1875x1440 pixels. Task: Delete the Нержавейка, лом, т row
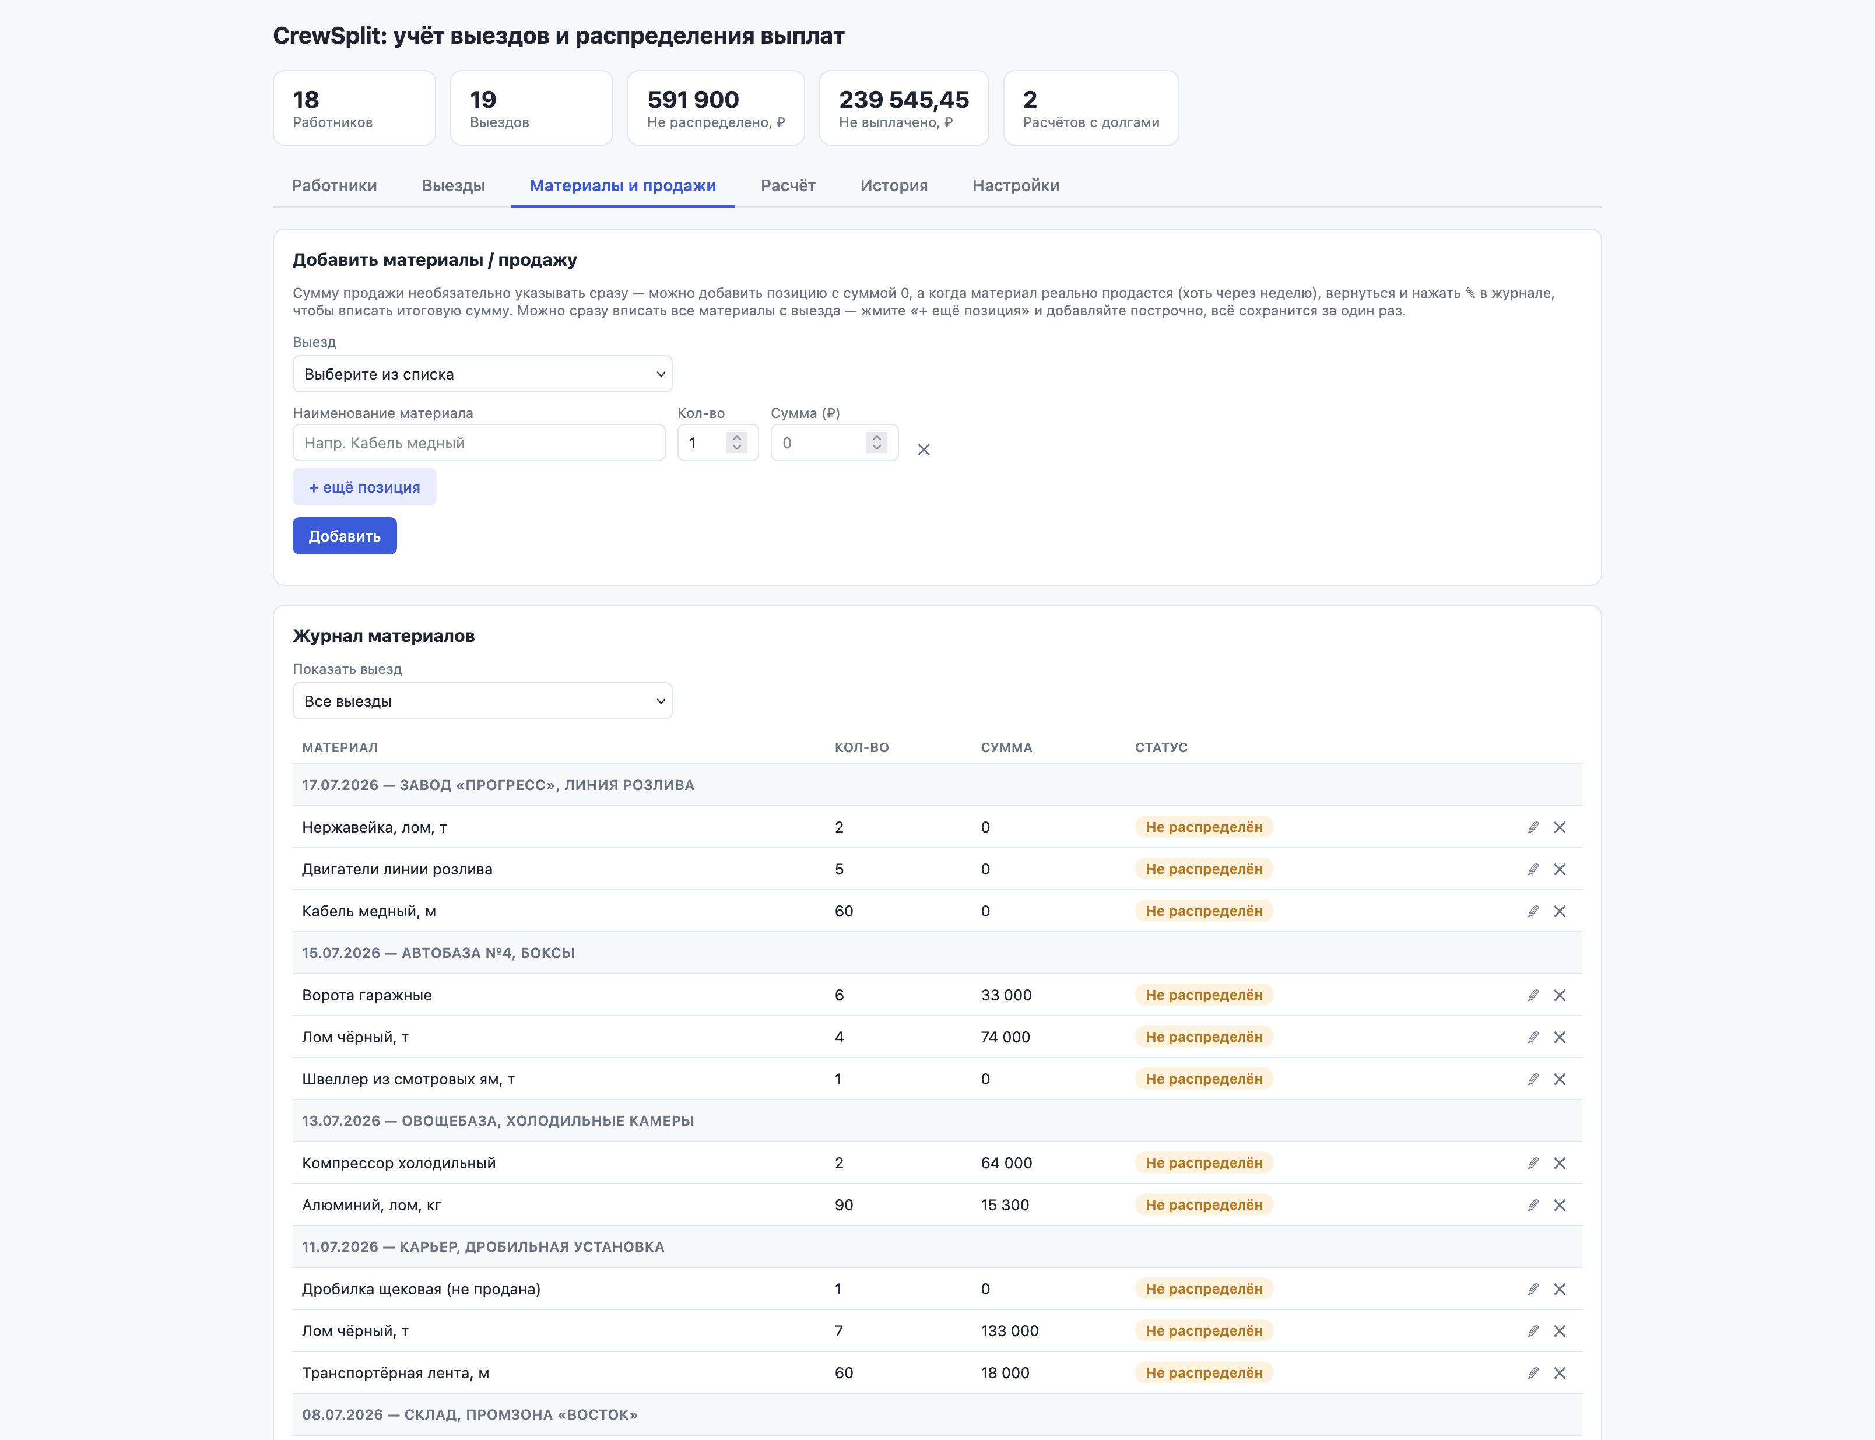pos(1560,827)
